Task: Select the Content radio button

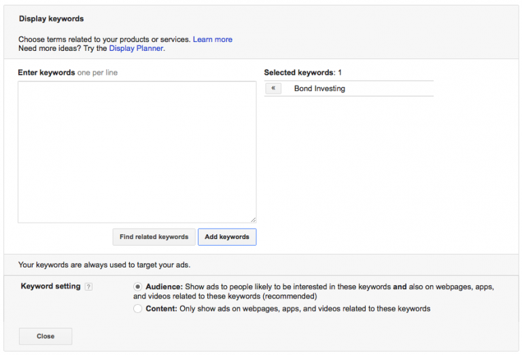Action: tap(138, 309)
